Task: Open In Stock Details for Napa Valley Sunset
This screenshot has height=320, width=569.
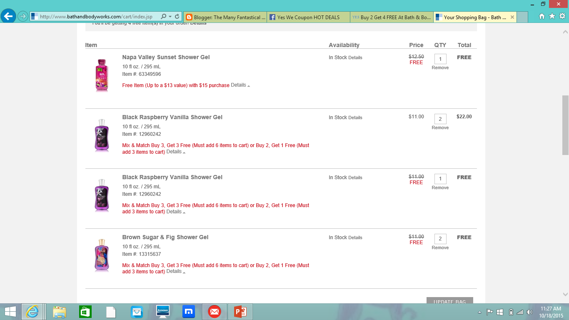Action: (355, 57)
